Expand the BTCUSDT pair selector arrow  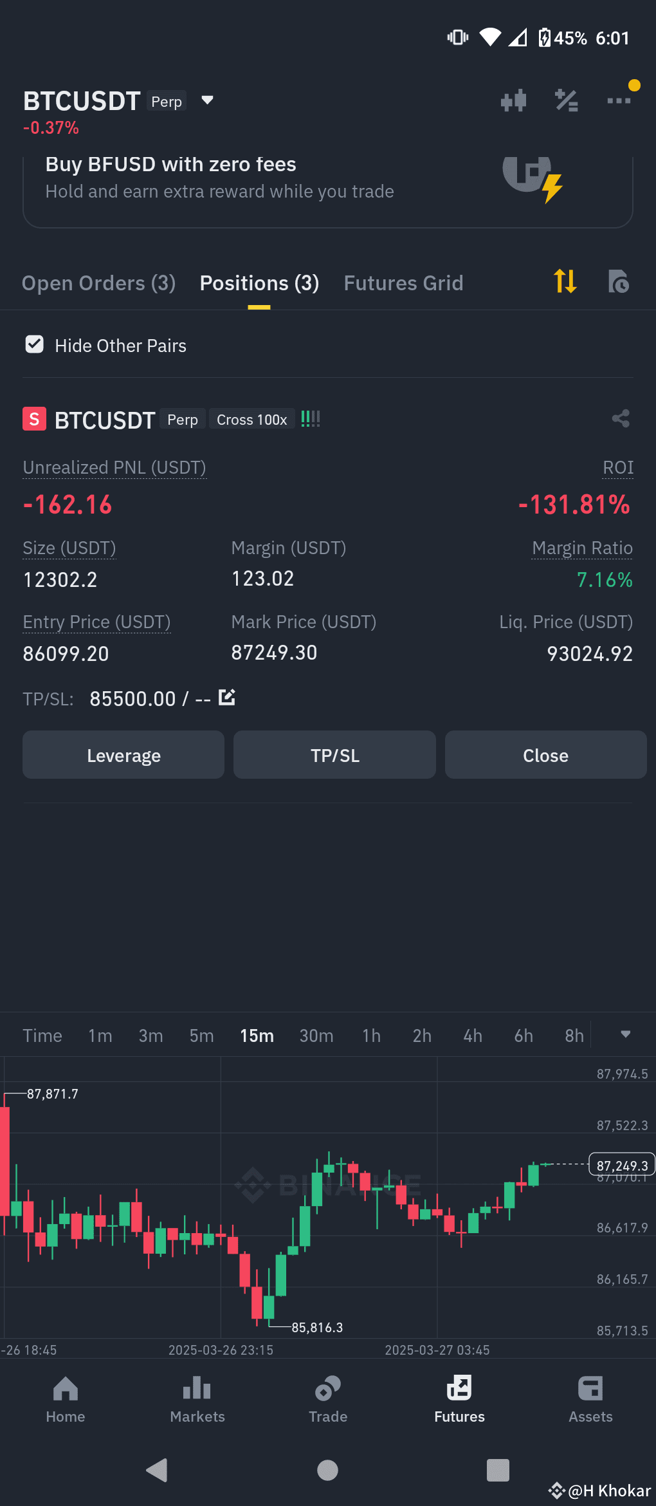pos(207,100)
